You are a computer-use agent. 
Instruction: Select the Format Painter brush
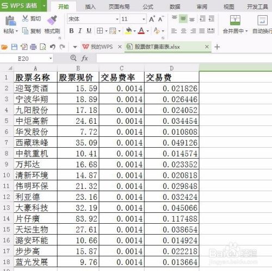tap(52, 20)
